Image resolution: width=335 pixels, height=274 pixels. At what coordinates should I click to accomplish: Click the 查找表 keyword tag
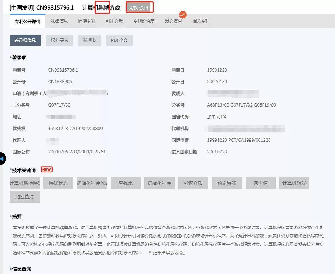pos(126,183)
